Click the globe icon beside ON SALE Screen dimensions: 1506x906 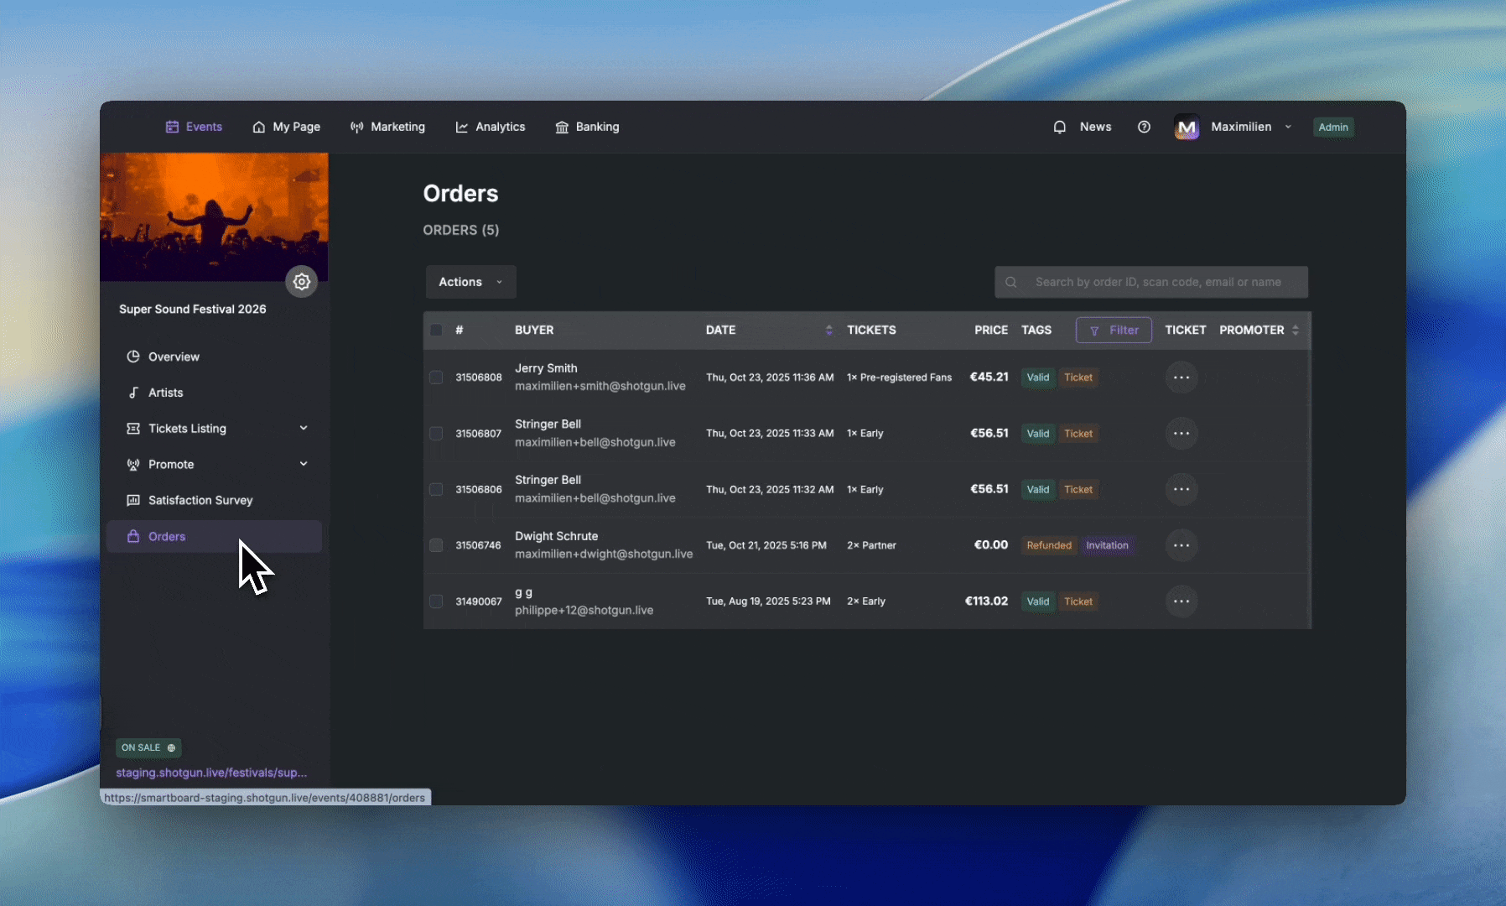click(171, 747)
